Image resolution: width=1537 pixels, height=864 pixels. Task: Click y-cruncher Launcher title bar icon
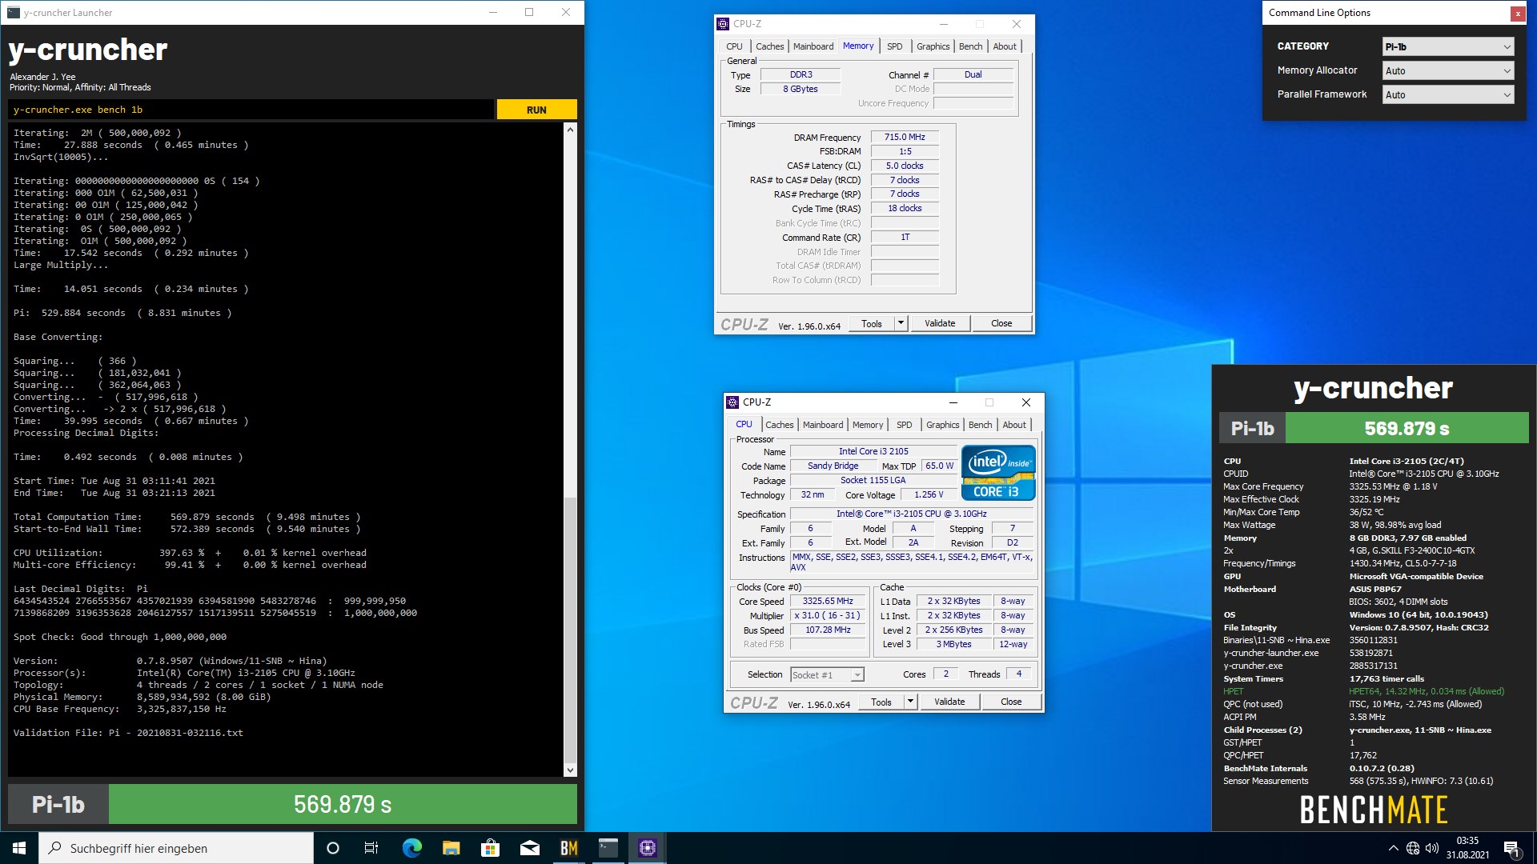[14, 12]
